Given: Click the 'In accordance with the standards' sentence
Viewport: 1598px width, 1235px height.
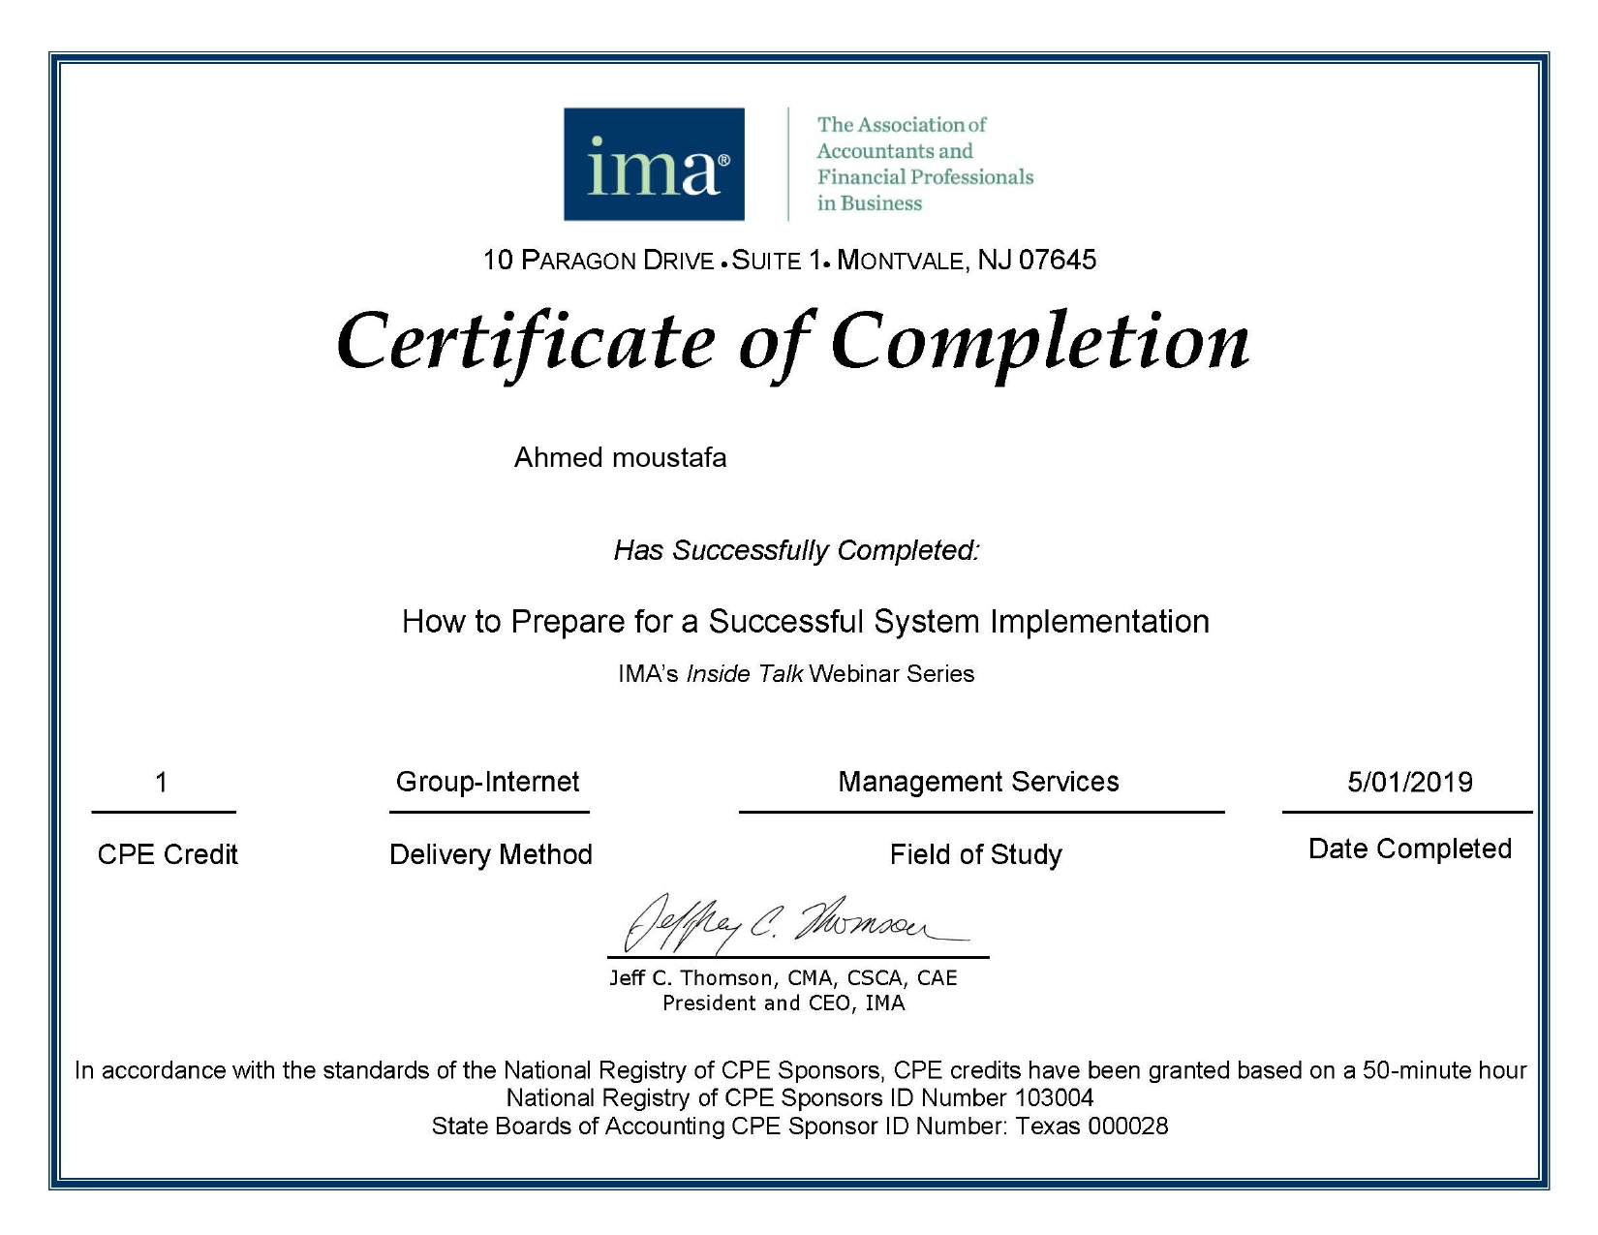Looking at the screenshot, I should (x=800, y=1070).
